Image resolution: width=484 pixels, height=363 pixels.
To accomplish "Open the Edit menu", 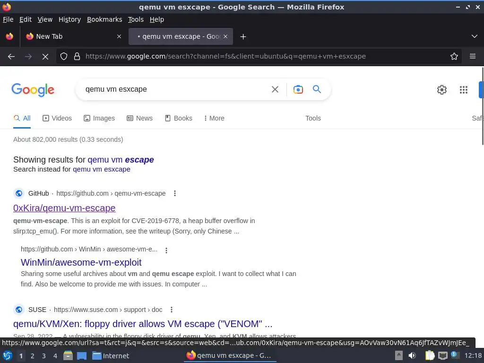I will (x=26, y=19).
